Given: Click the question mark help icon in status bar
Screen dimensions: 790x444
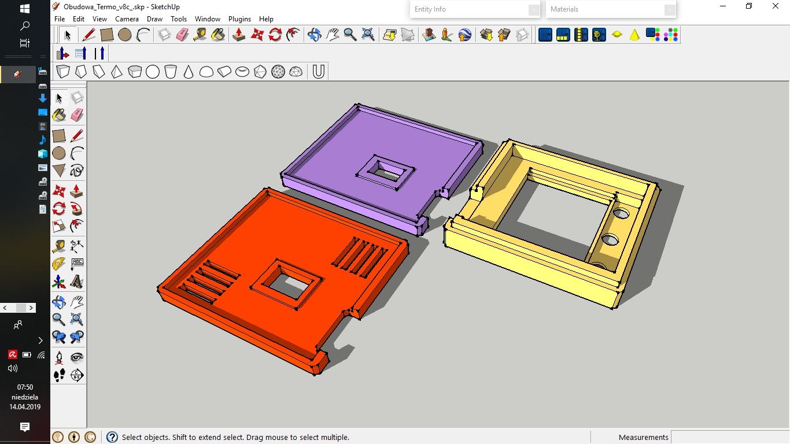Looking at the screenshot, I should 112,437.
